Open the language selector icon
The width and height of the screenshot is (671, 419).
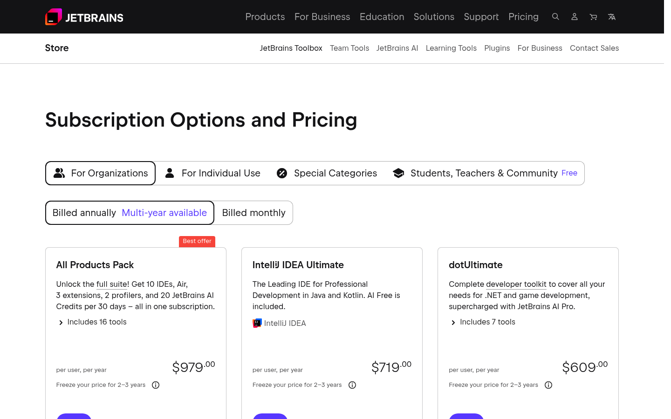tap(612, 17)
